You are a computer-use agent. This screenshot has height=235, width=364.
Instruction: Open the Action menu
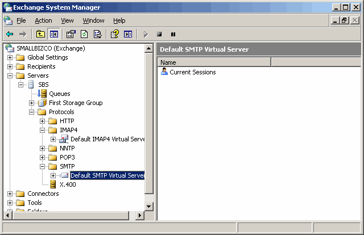pos(43,20)
